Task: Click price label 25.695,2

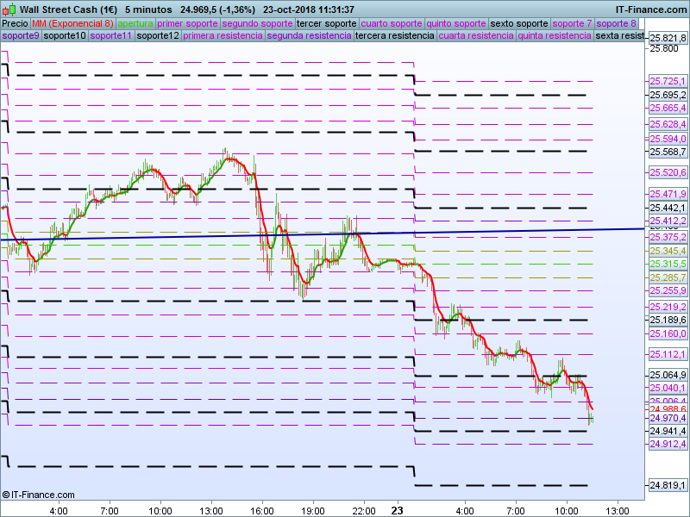Action: pyautogui.click(x=668, y=95)
